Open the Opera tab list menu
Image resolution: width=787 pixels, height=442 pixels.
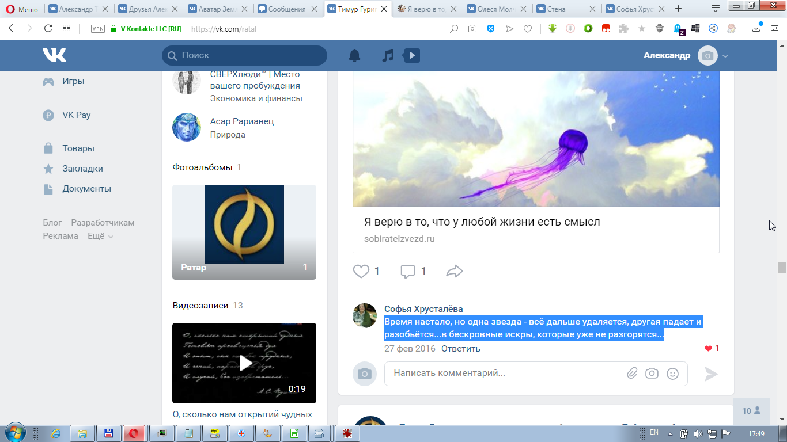716,9
